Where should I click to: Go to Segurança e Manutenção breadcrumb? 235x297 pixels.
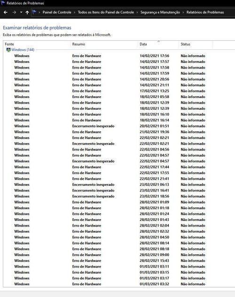[160, 12]
